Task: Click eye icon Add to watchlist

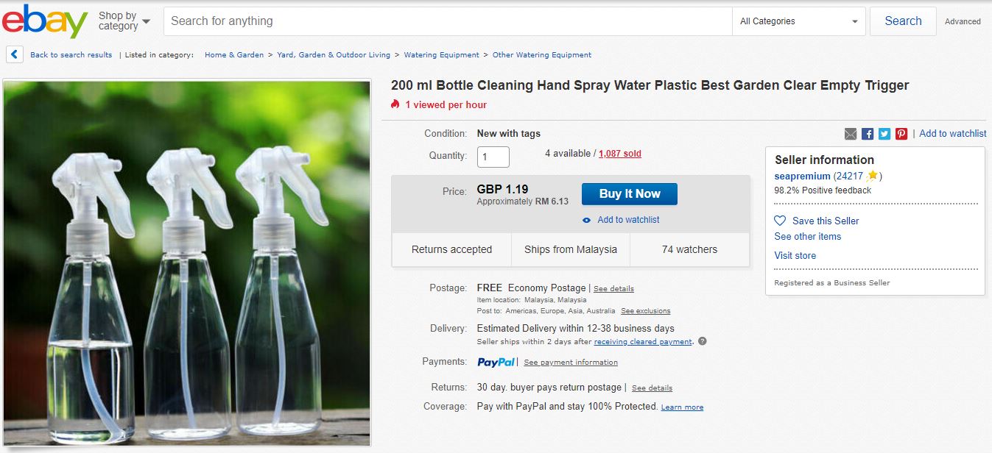Action: [x=587, y=220]
